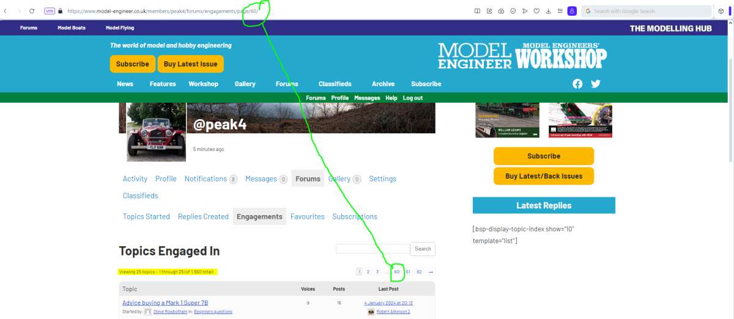Click Profile in the green bar
Image resolution: width=734 pixels, height=319 pixels.
click(339, 98)
